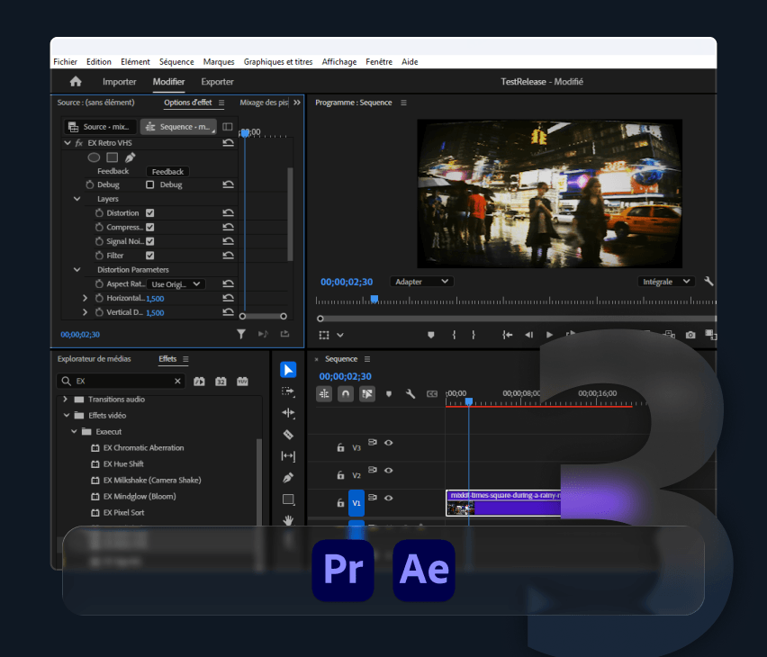Switch to the Exporter tab

[217, 82]
